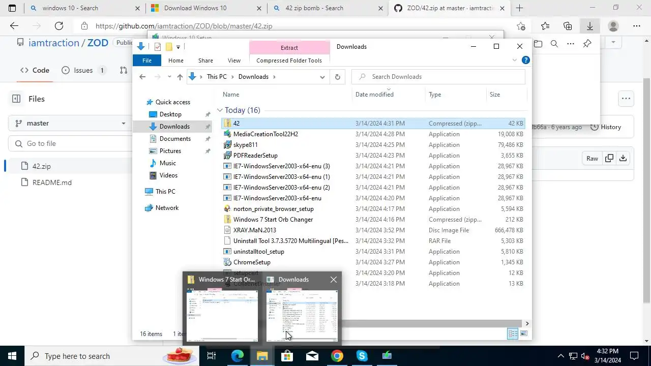Open History link on GitHub
The width and height of the screenshot is (651, 366).
[x=606, y=127]
